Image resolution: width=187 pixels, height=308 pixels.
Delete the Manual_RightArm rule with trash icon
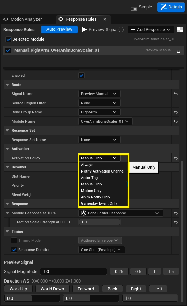pos(179,50)
